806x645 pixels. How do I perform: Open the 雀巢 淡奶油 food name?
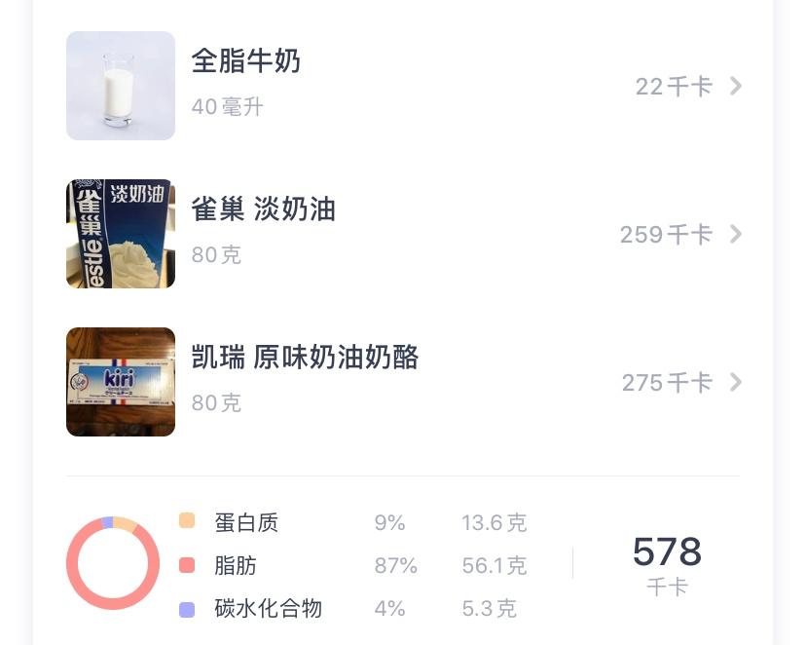tap(263, 209)
